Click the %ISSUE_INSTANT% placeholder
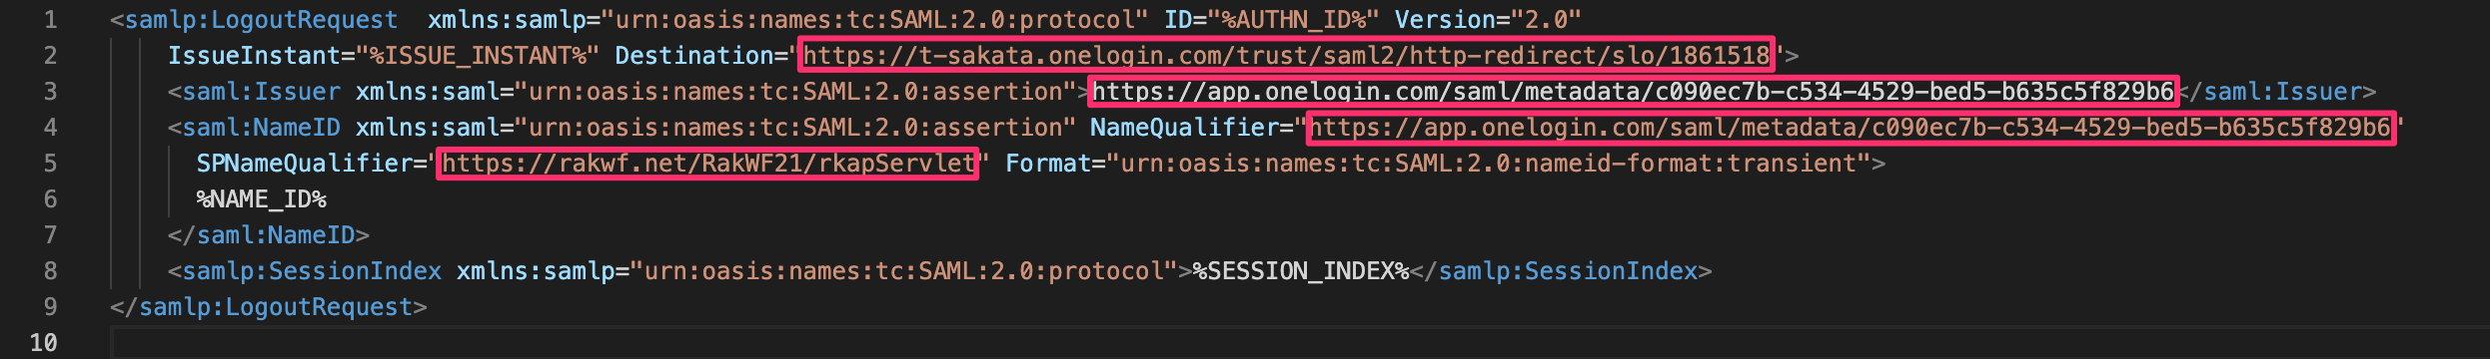Image resolution: width=2490 pixels, height=359 pixels. [478, 56]
